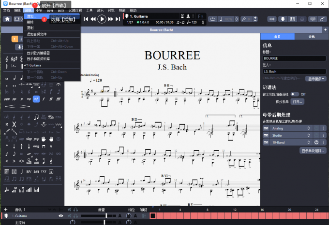Click the treble clef icon in palette
The height and width of the screenshot is (225, 329).
[6, 59]
